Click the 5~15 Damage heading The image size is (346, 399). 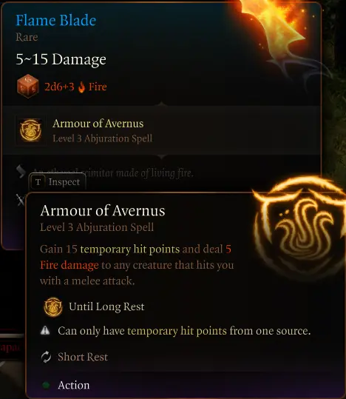(61, 59)
